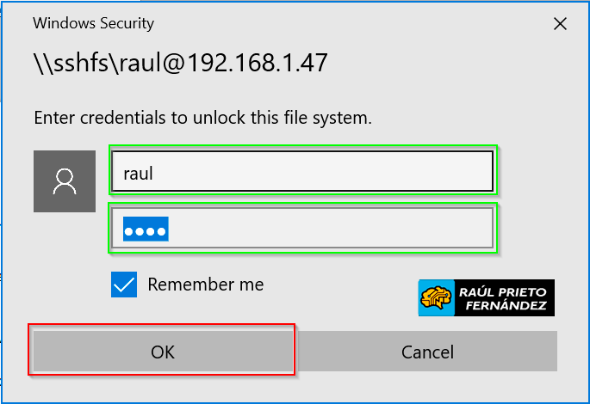Click the empty title bar area

click(x=345, y=23)
